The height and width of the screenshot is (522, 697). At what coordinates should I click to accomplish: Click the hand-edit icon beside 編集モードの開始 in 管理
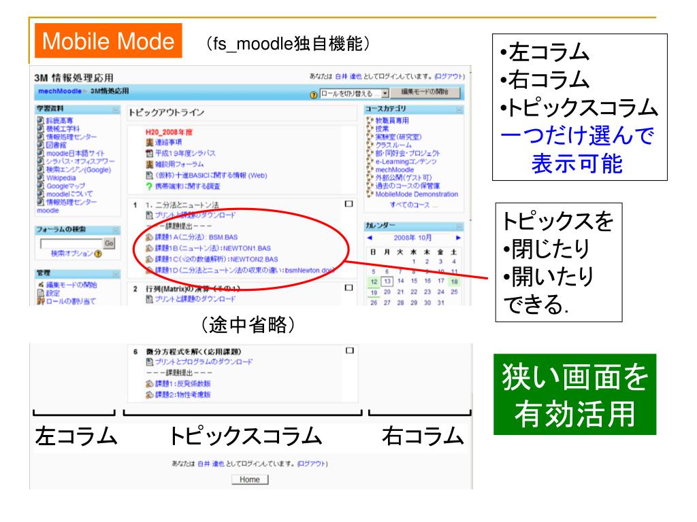click(x=41, y=285)
